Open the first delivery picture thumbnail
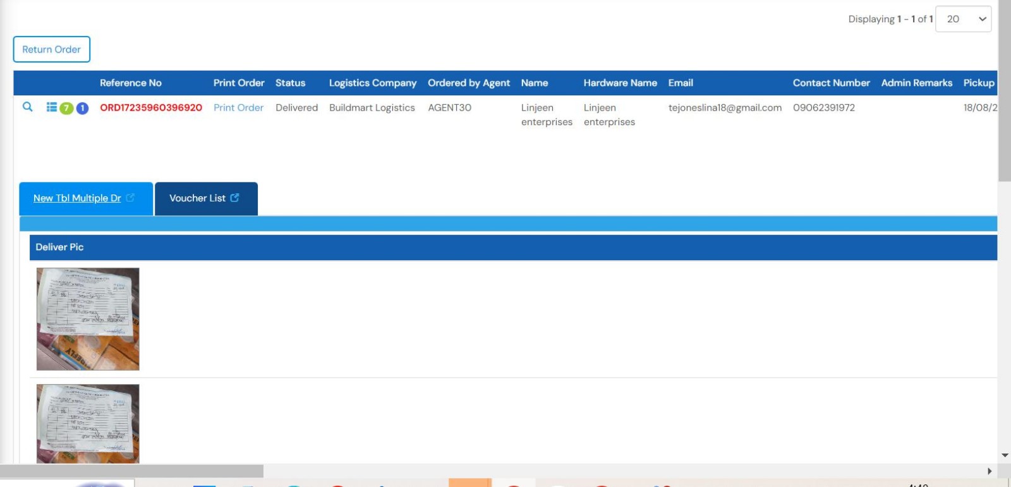Viewport: 1011px width, 487px height. (x=88, y=319)
